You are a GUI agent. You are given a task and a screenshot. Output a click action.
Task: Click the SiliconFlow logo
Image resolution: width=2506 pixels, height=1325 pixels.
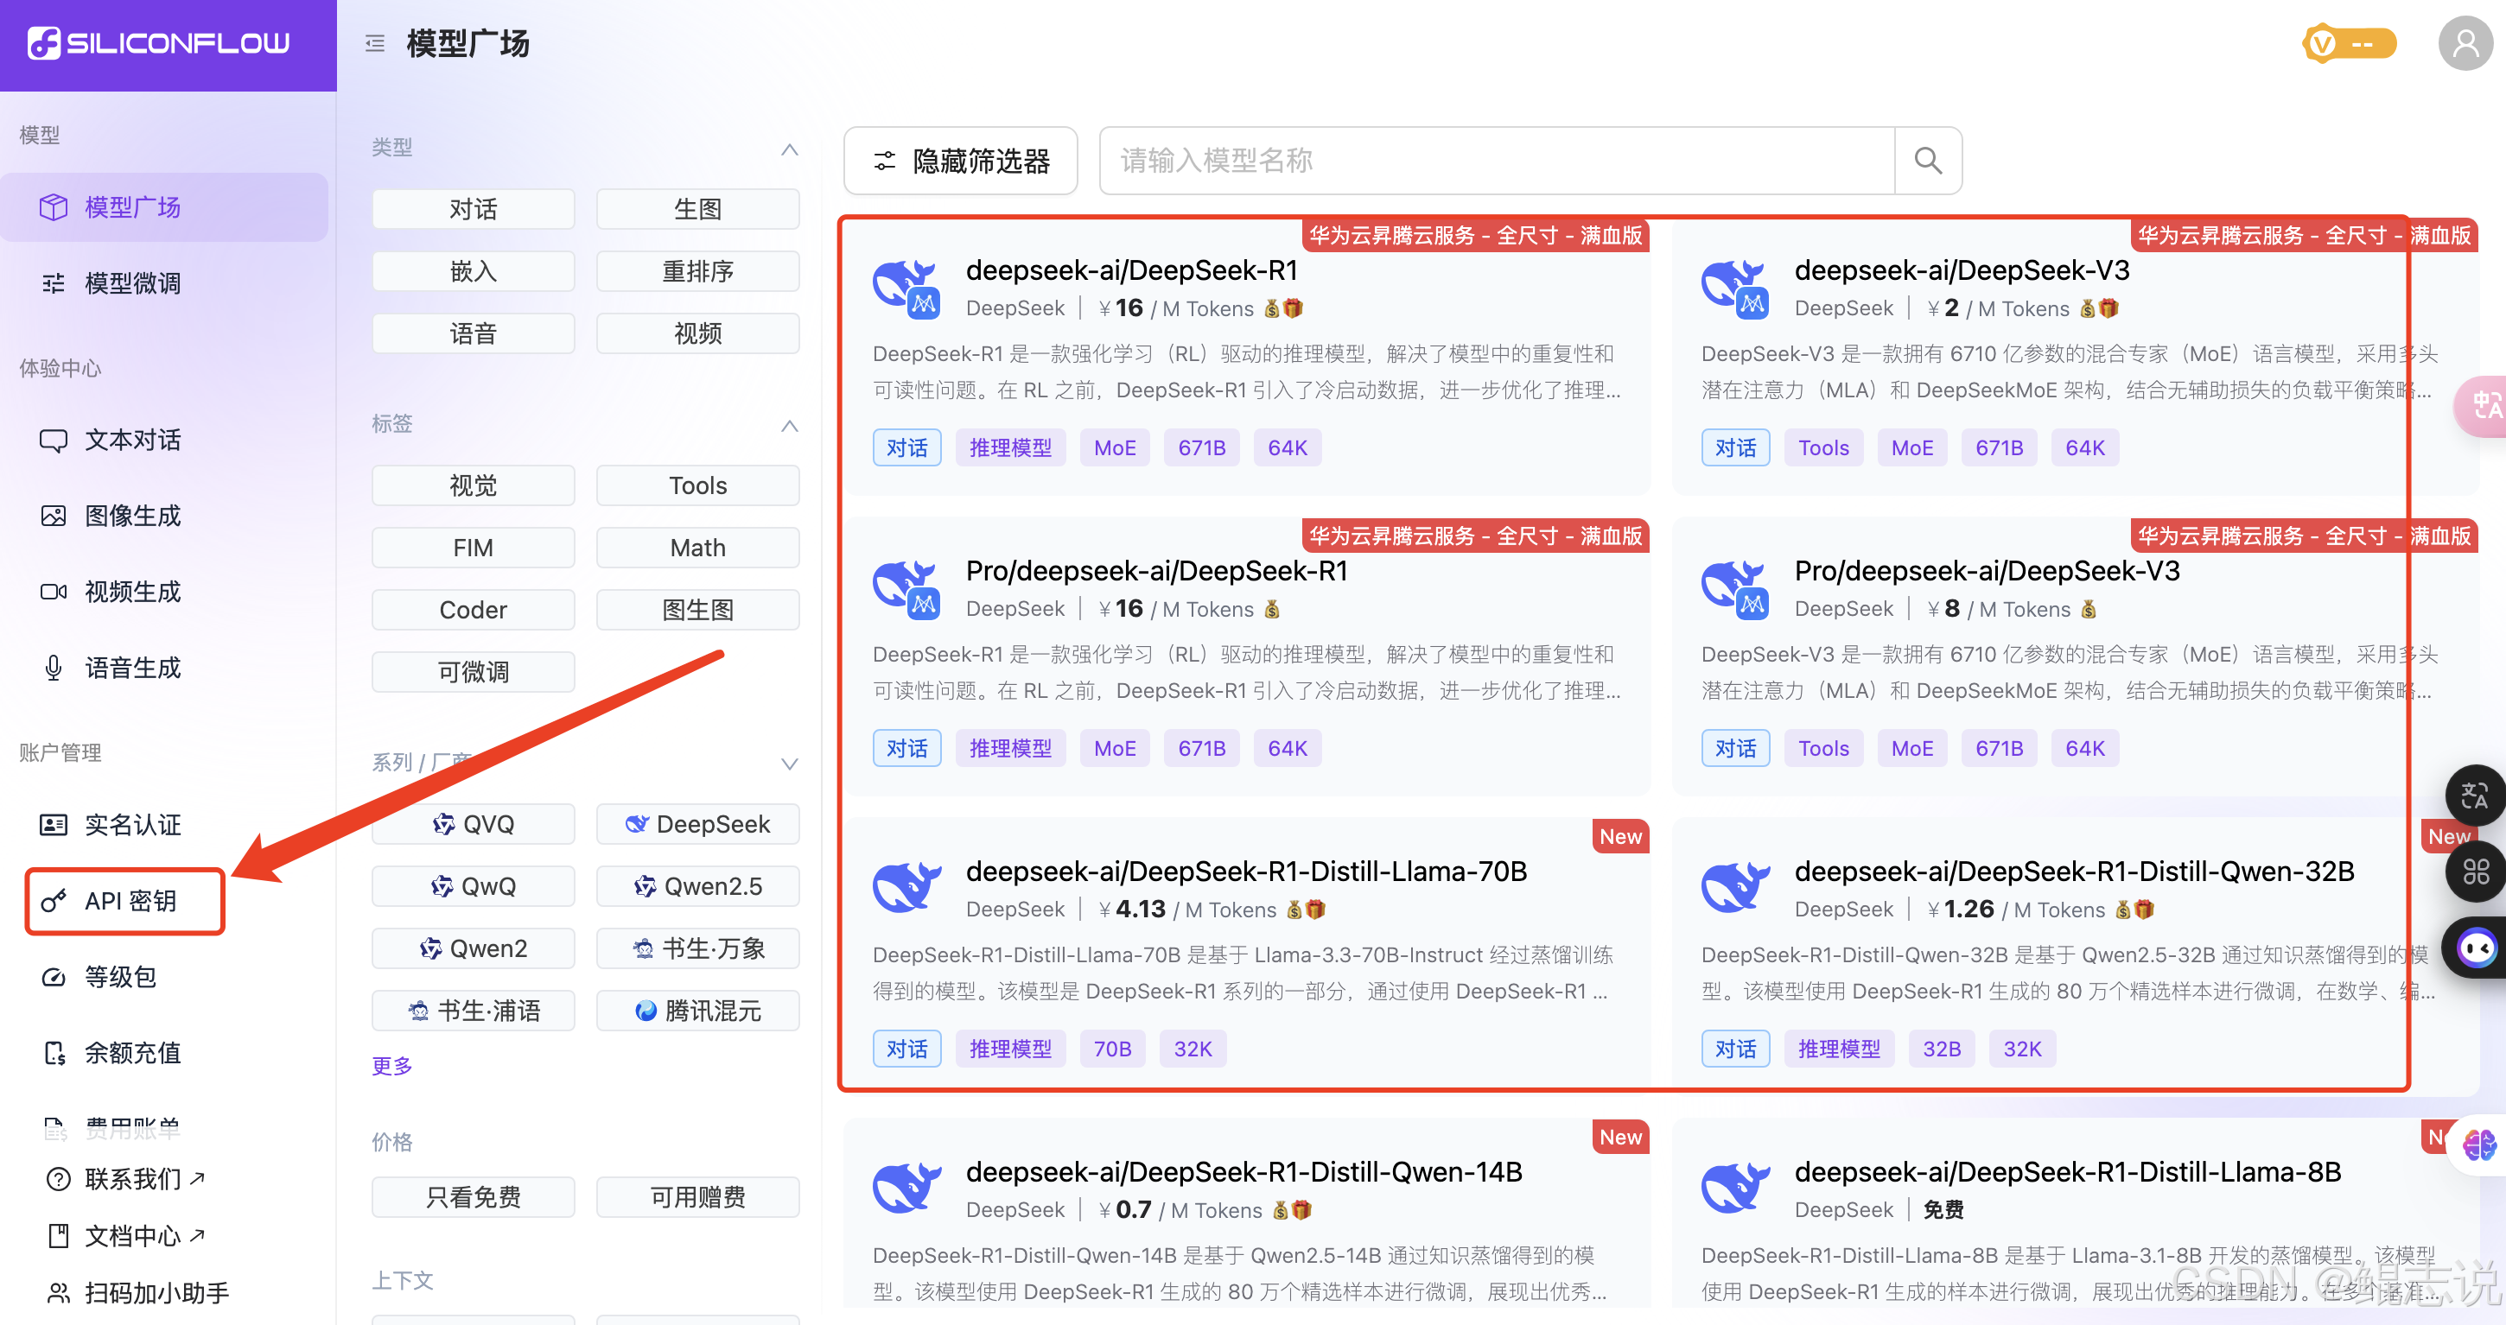(x=160, y=43)
